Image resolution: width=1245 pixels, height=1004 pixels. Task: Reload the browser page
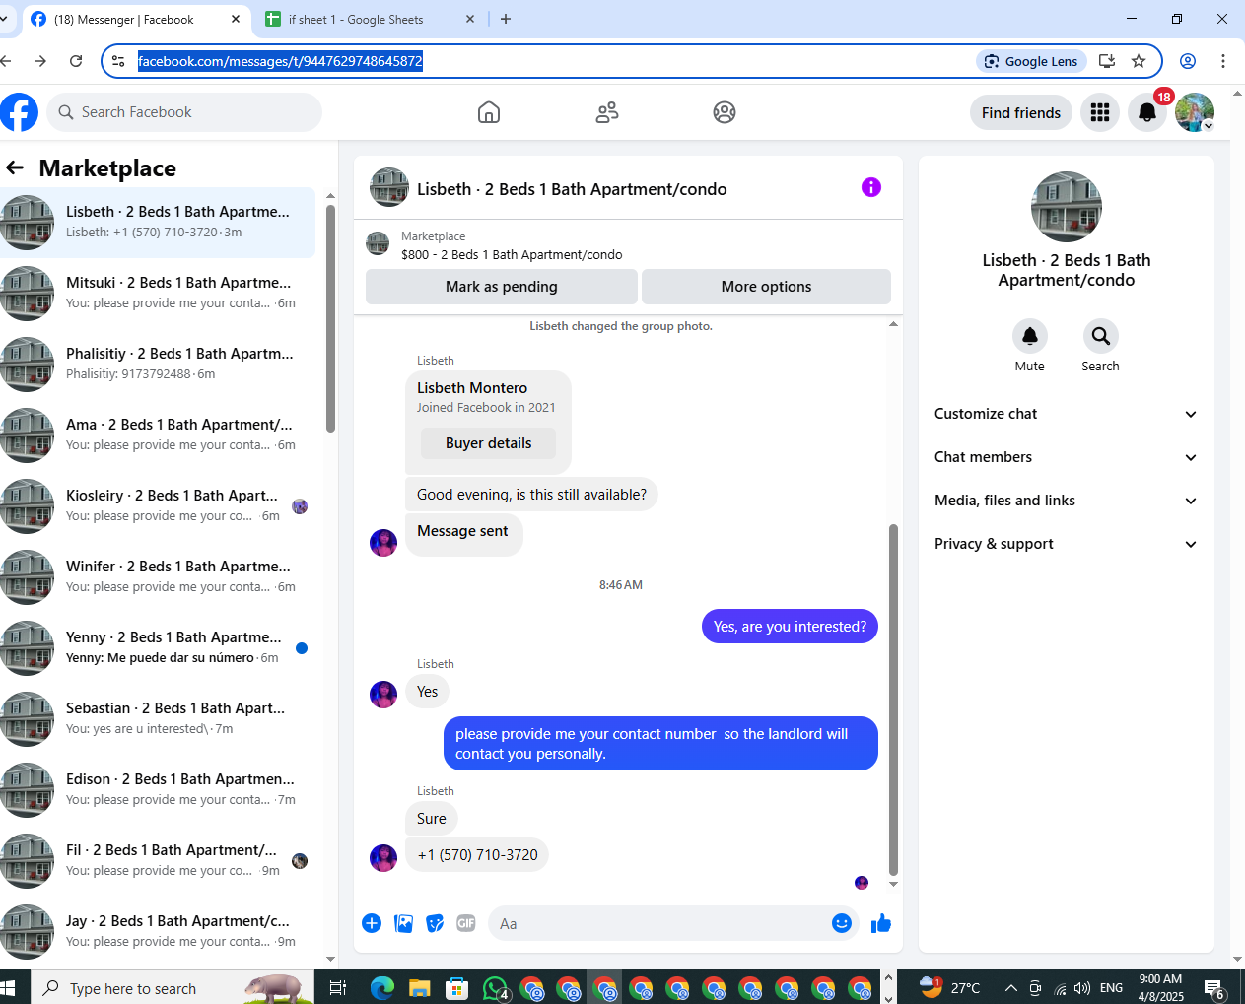pyautogui.click(x=76, y=61)
